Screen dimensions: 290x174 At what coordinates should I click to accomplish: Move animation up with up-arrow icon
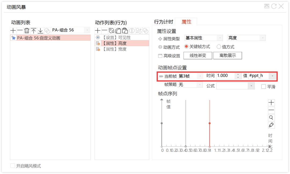pyautogui.click(x=34, y=31)
